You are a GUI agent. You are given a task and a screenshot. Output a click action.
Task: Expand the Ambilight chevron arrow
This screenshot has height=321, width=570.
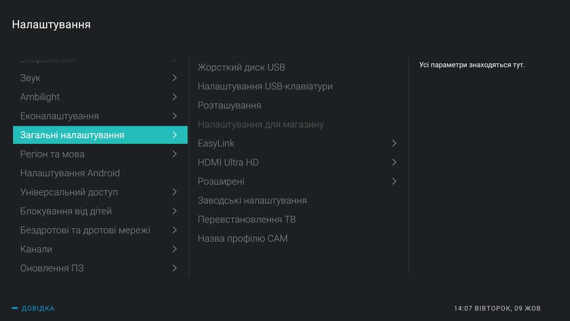point(174,97)
